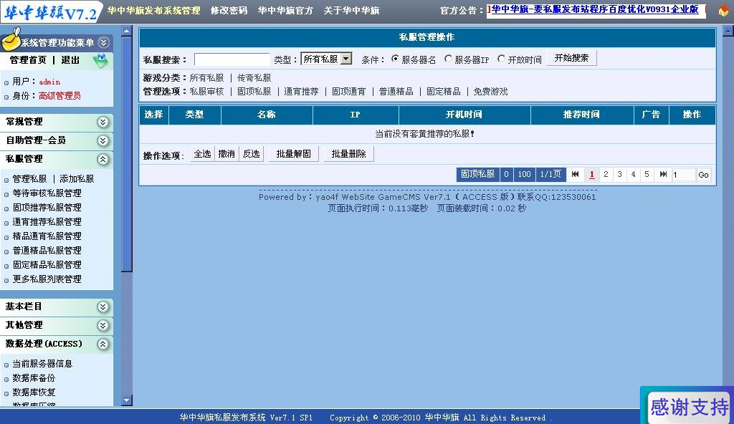Open 固定精品 management option
This screenshot has width=734, height=424.
click(443, 91)
